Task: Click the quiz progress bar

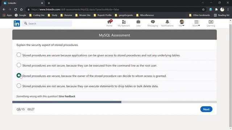Action: click(115, 102)
